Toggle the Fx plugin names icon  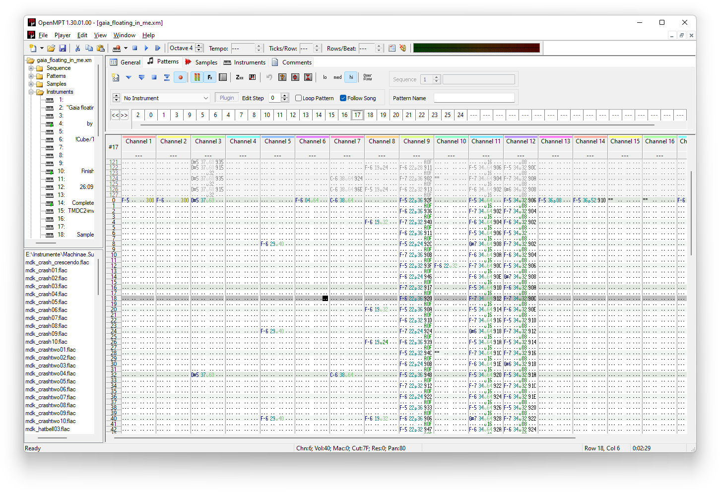(x=210, y=77)
